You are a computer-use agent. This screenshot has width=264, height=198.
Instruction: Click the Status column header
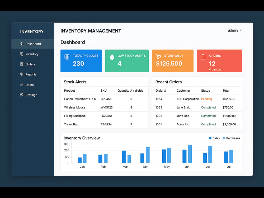[206, 91]
